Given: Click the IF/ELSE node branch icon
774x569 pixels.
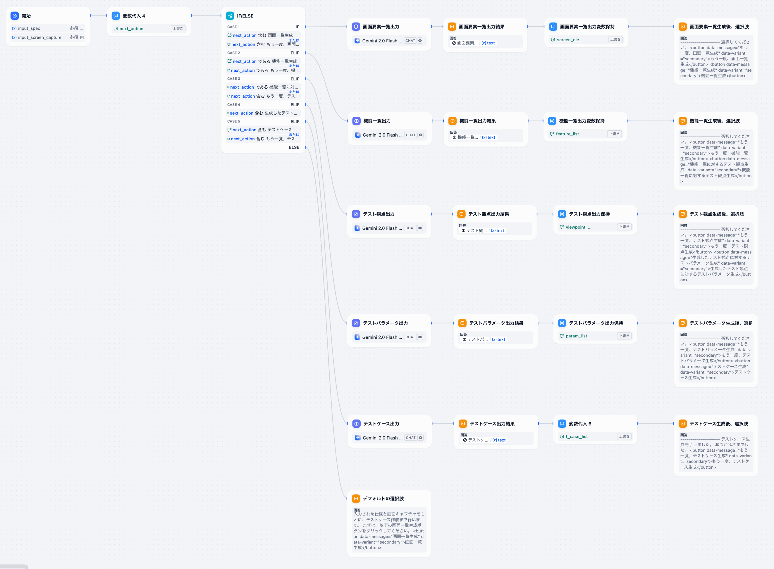Looking at the screenshot, I should pos(230,16).
